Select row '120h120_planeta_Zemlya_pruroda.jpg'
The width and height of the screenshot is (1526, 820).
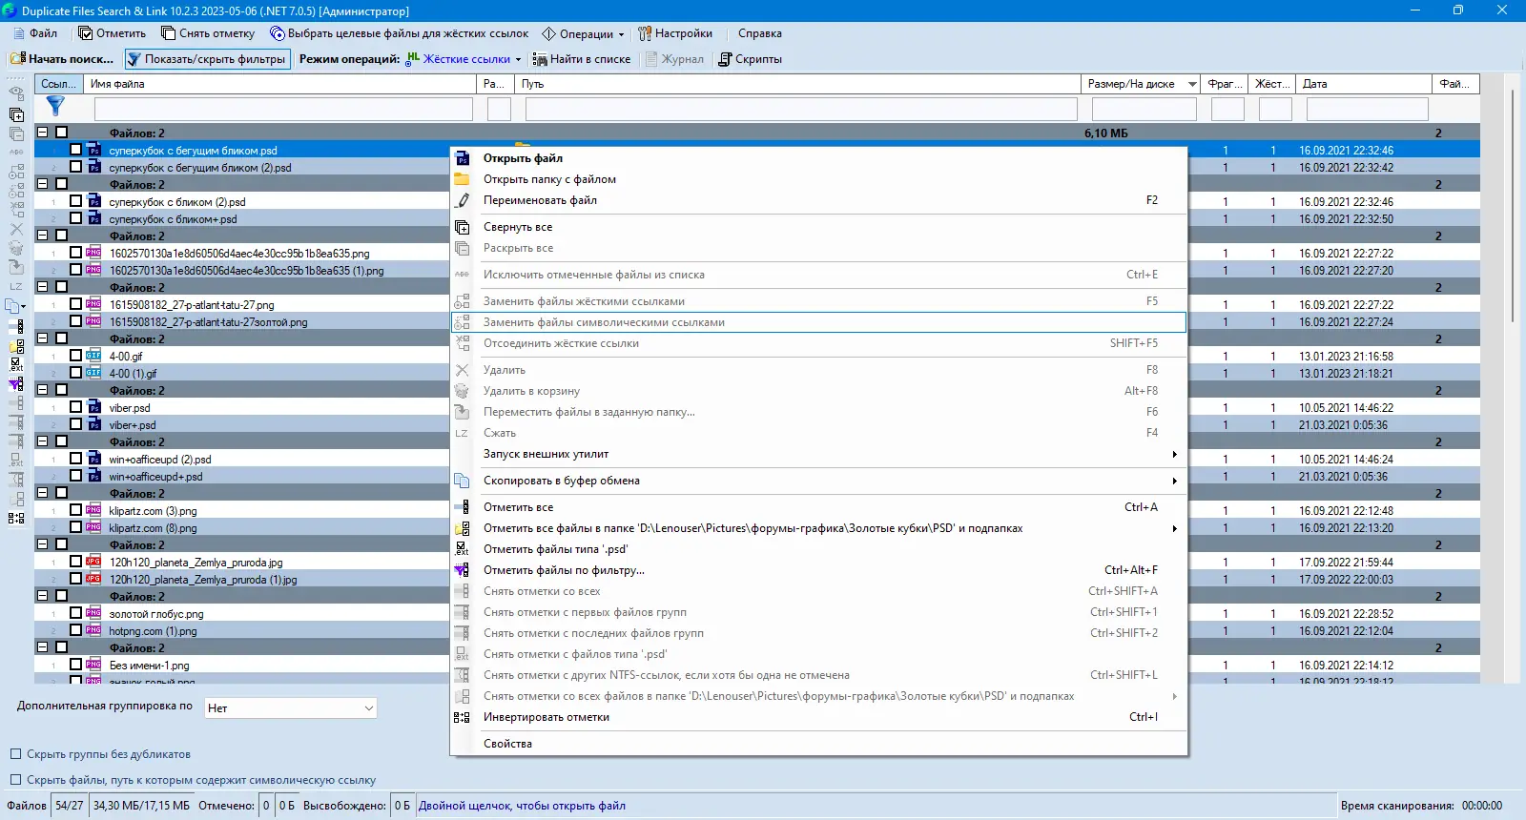click(196, 563)
